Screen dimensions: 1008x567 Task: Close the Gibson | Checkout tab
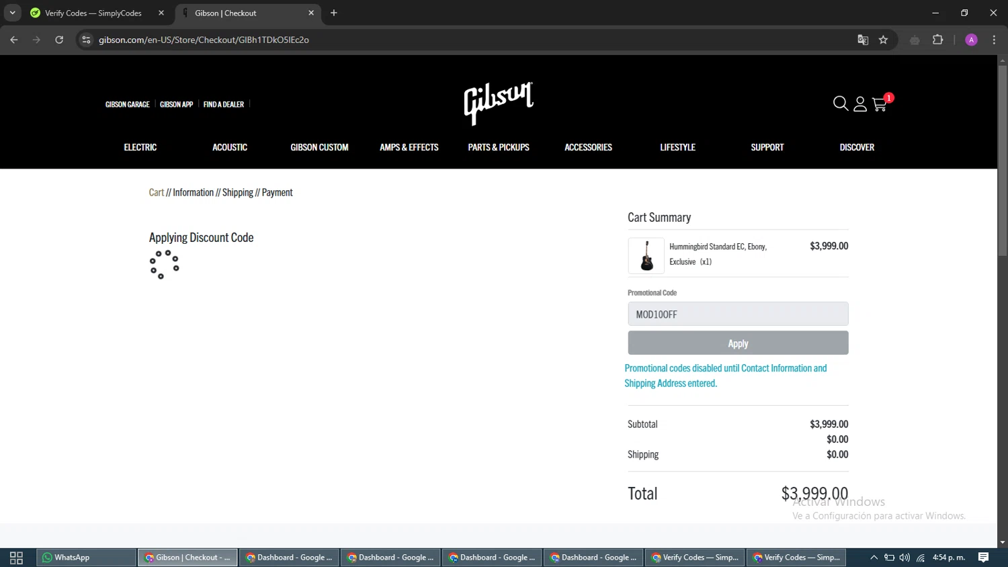(311, 13)
